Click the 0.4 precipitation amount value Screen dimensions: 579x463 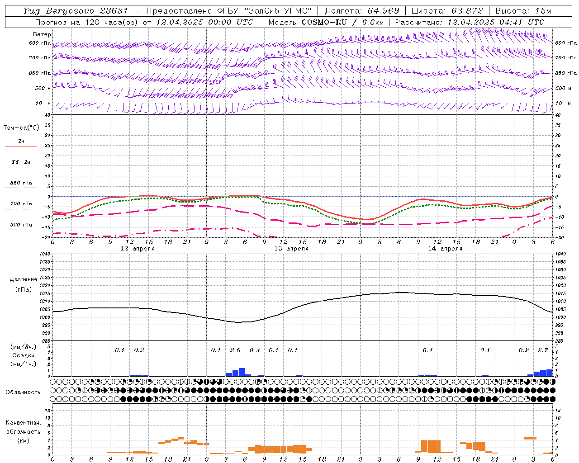[427, 350]
